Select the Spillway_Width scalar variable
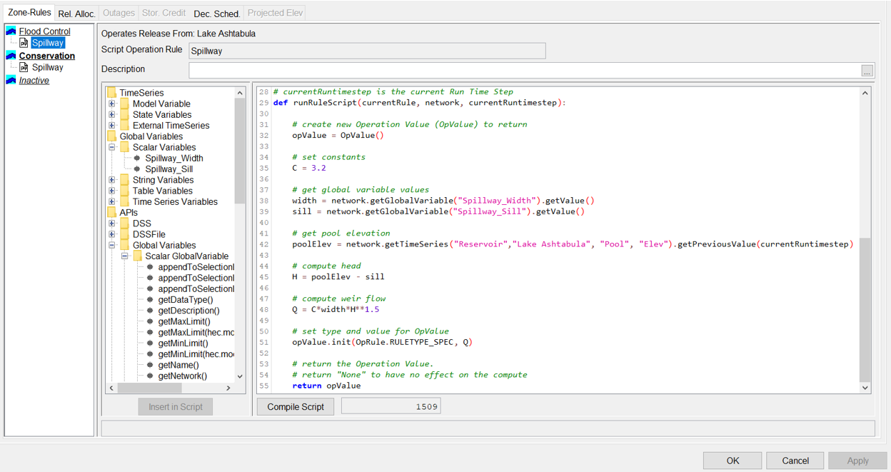The height and width of the screenshot is (472, 891). [174, 159]
